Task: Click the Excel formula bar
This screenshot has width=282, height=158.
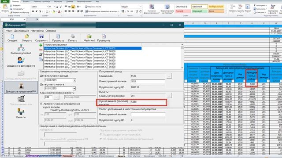Action: click(160, 19)
